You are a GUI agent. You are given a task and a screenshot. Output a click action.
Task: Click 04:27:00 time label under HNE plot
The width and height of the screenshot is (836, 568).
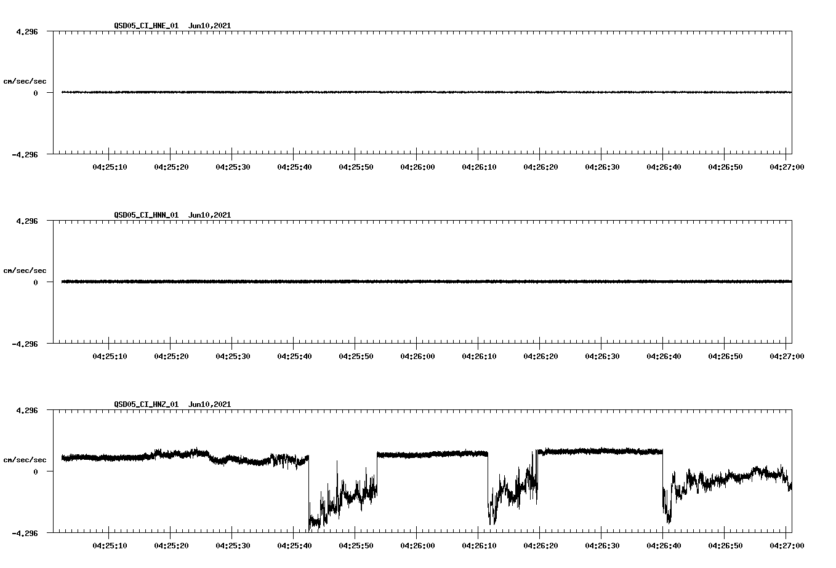click(787, 167)
